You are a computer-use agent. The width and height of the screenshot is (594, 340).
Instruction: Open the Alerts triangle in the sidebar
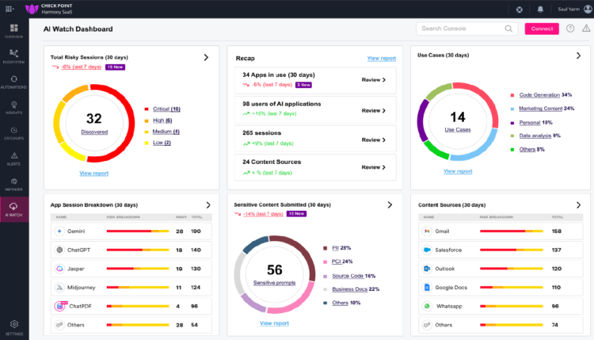tap(13, 157)
